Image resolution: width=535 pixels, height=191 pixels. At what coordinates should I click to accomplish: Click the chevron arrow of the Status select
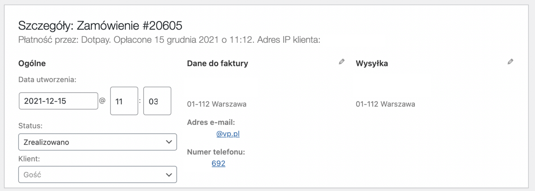pyautogui.click(x=169, y=142)
